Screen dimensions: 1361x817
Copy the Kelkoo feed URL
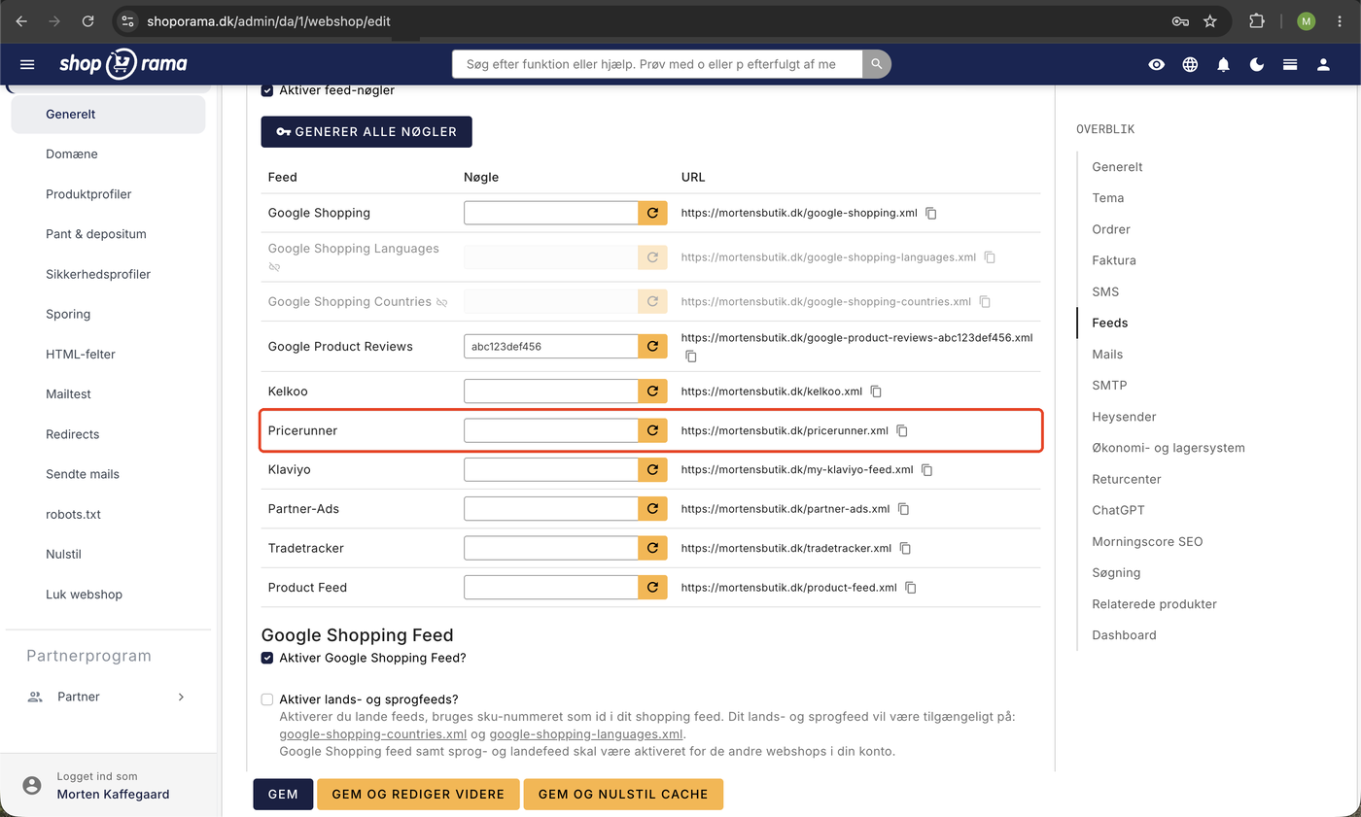pyautogui.click(x=876, y=391)
